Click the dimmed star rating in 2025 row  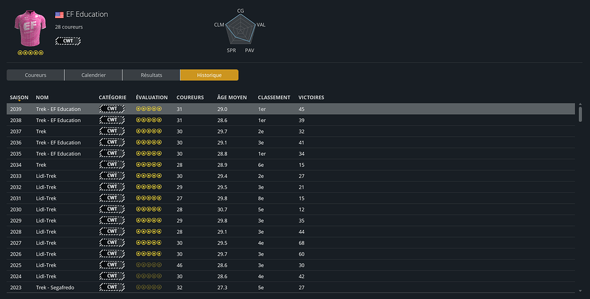click(148, 265)
